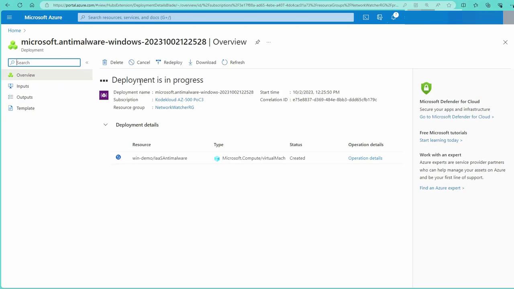Go back using the browser back arrow
The height and width of the screenshot is (289, 514).
click(x=8, y=5)
